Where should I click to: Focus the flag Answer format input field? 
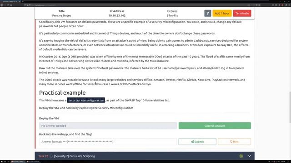(108, 142)
